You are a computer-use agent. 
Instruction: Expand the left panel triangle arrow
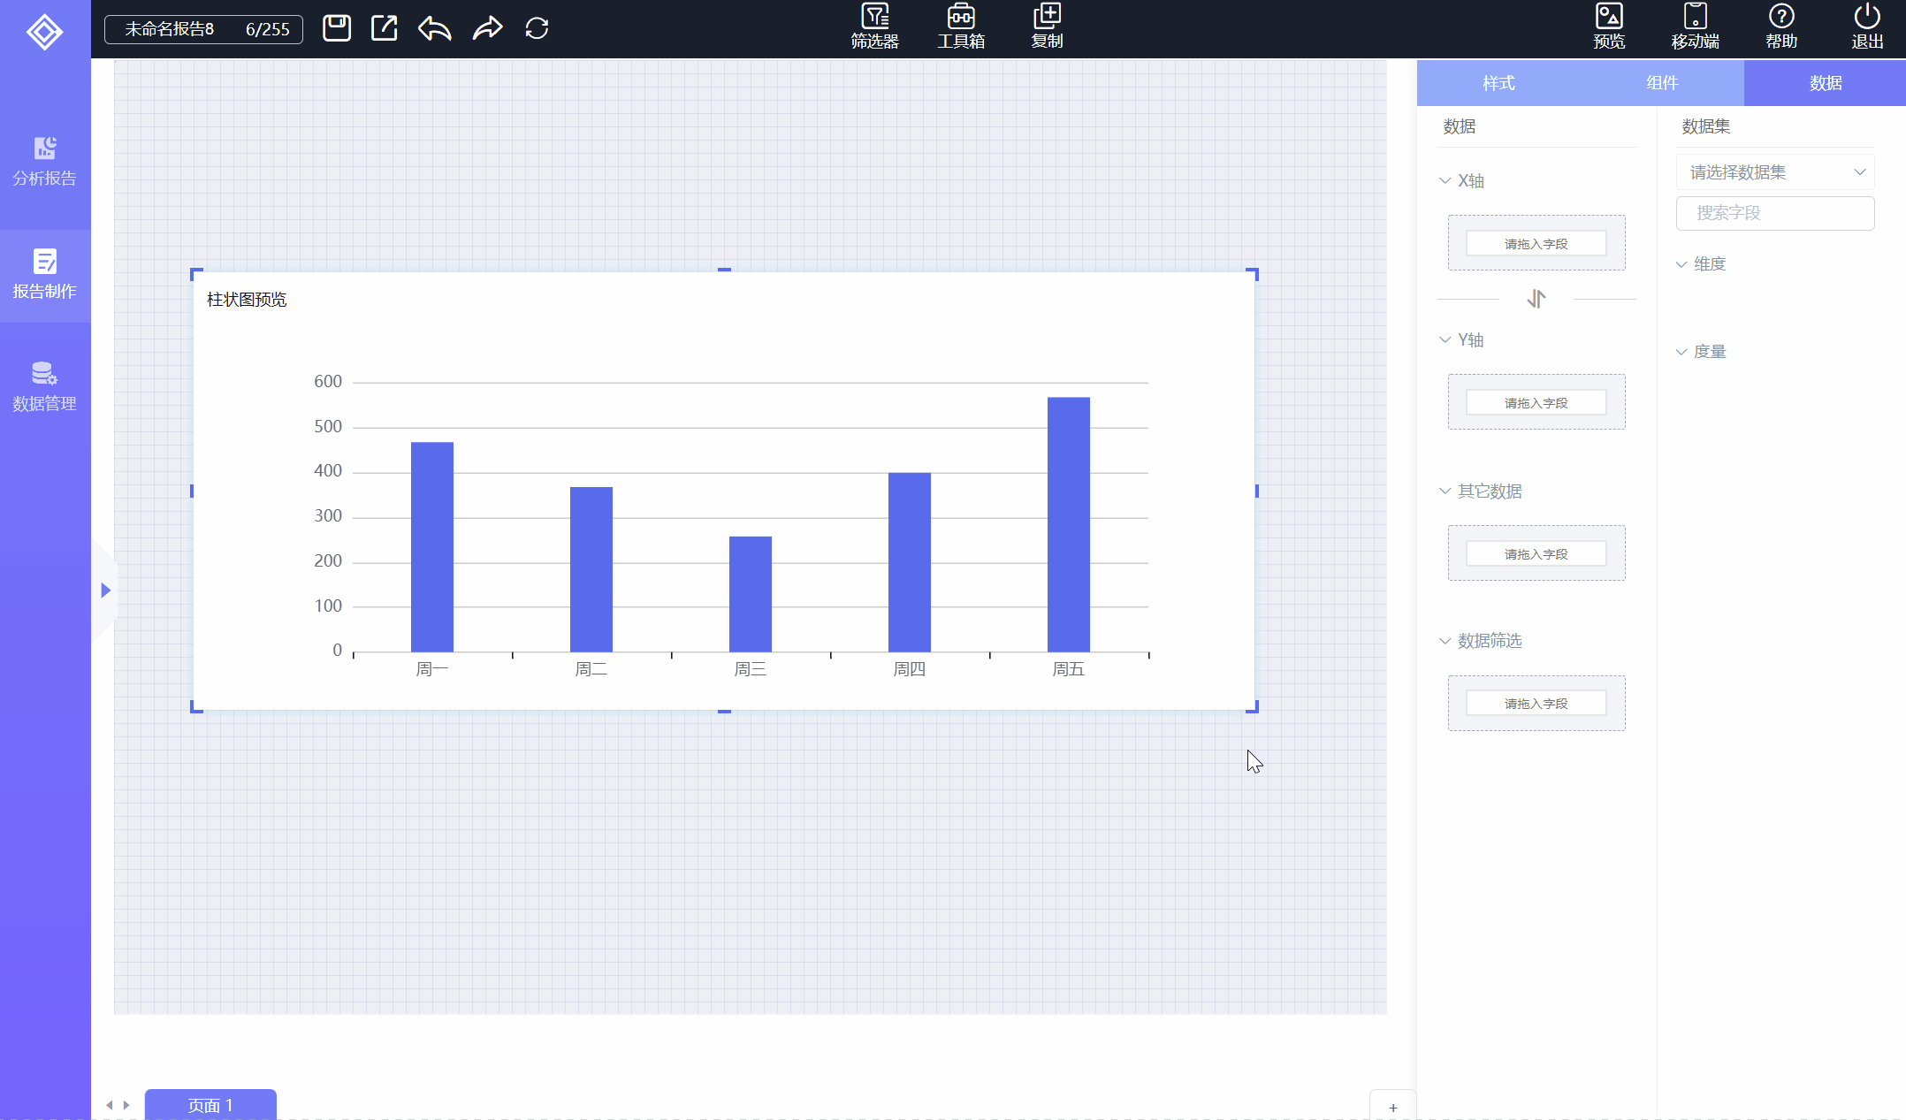[x=105, y=590]
